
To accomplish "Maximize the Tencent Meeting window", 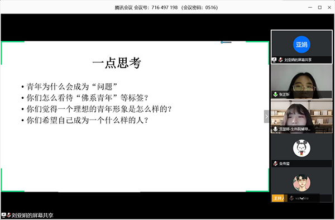I will [x=319, y=7].
